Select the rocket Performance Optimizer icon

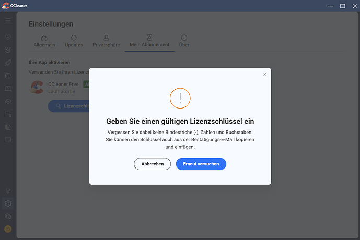click(8, 63)
